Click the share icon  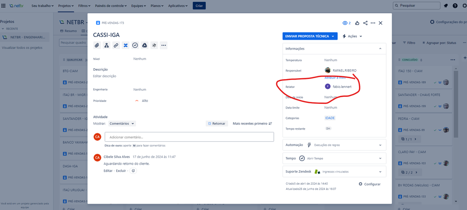(x=365, y=23)
